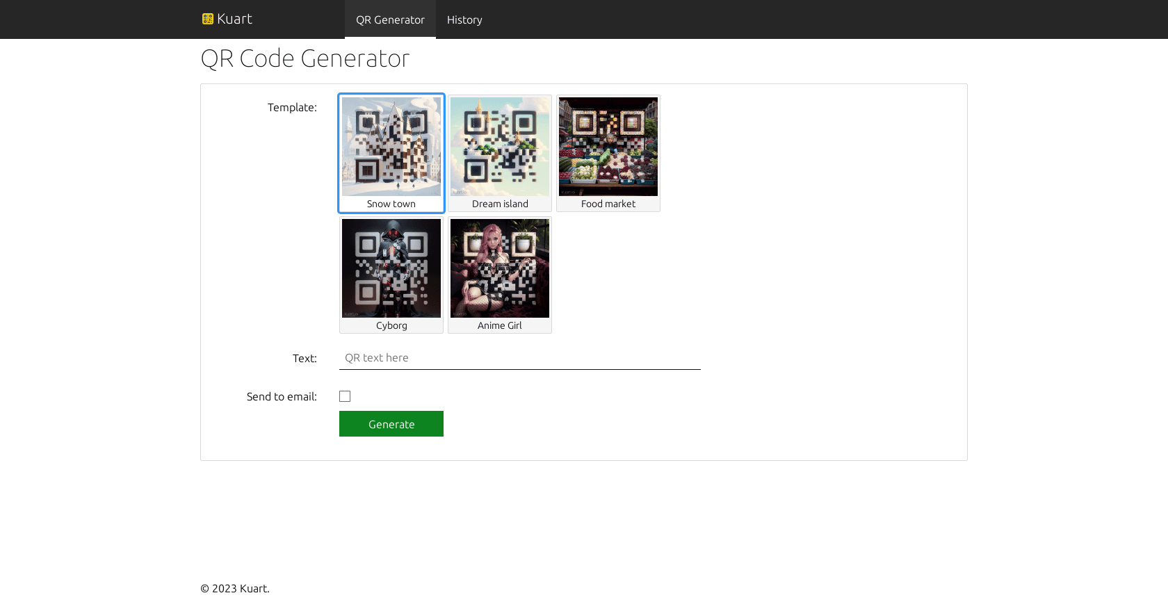Click the green Generate button
This screenshot has height=609, width=1168.
(391, 424)
